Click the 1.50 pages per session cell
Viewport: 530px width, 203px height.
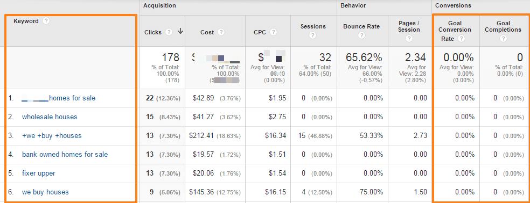tap(420, 192)
